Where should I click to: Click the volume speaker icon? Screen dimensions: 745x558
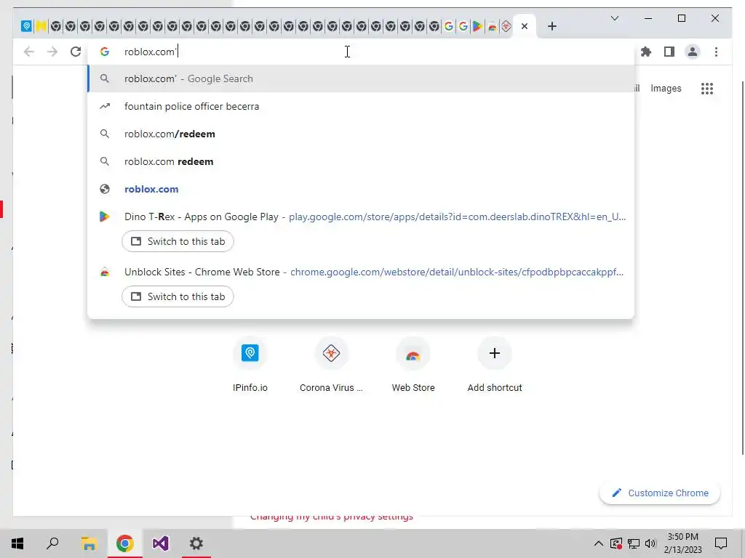[x=650, y=543]
